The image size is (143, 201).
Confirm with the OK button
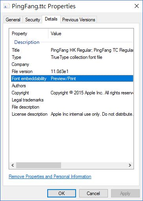point(61,193)
